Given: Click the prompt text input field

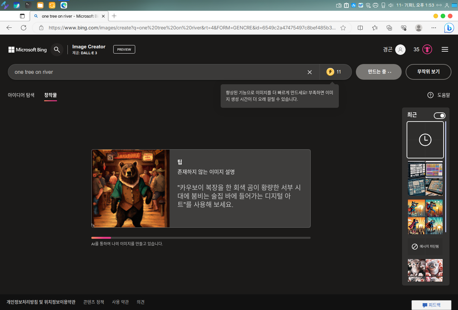Looking at the screenshot, I should point(157,72).
